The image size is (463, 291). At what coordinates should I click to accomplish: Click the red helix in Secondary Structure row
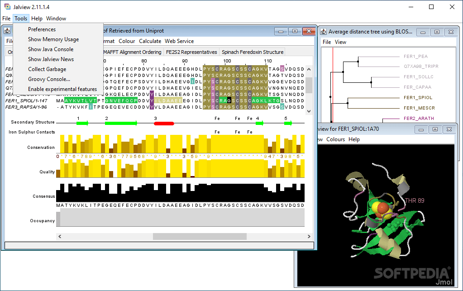pos(164,124)
